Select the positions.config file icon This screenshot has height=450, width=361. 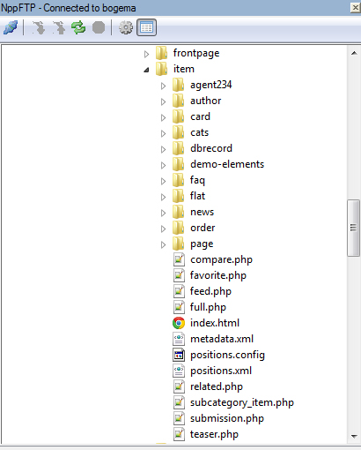click(179, 355)
